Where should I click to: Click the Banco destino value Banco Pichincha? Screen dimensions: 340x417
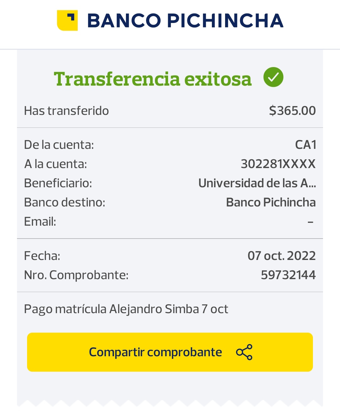coord(271,202)
